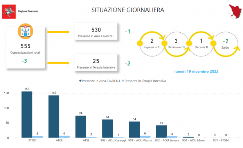Click the 'Saldo' circle
The image size is (243, 148).
(x=225, y=44)
